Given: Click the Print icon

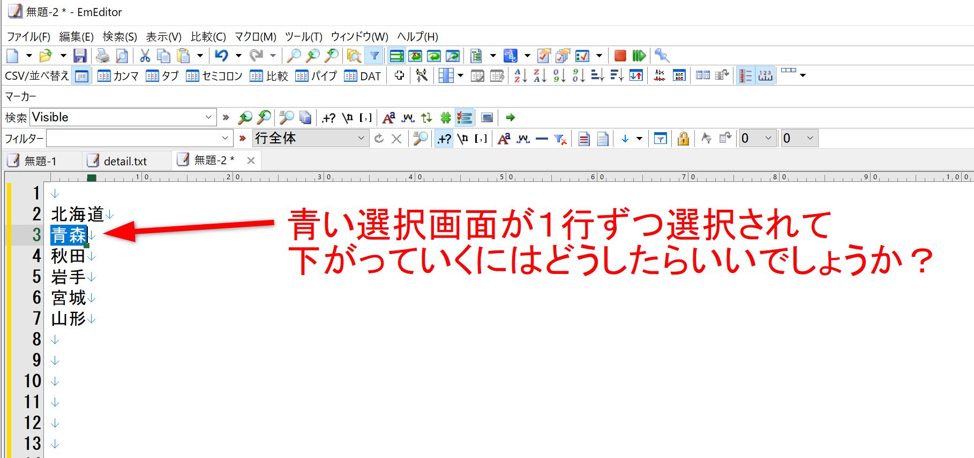Looking at the screenshot, I should tap(102, 56).
